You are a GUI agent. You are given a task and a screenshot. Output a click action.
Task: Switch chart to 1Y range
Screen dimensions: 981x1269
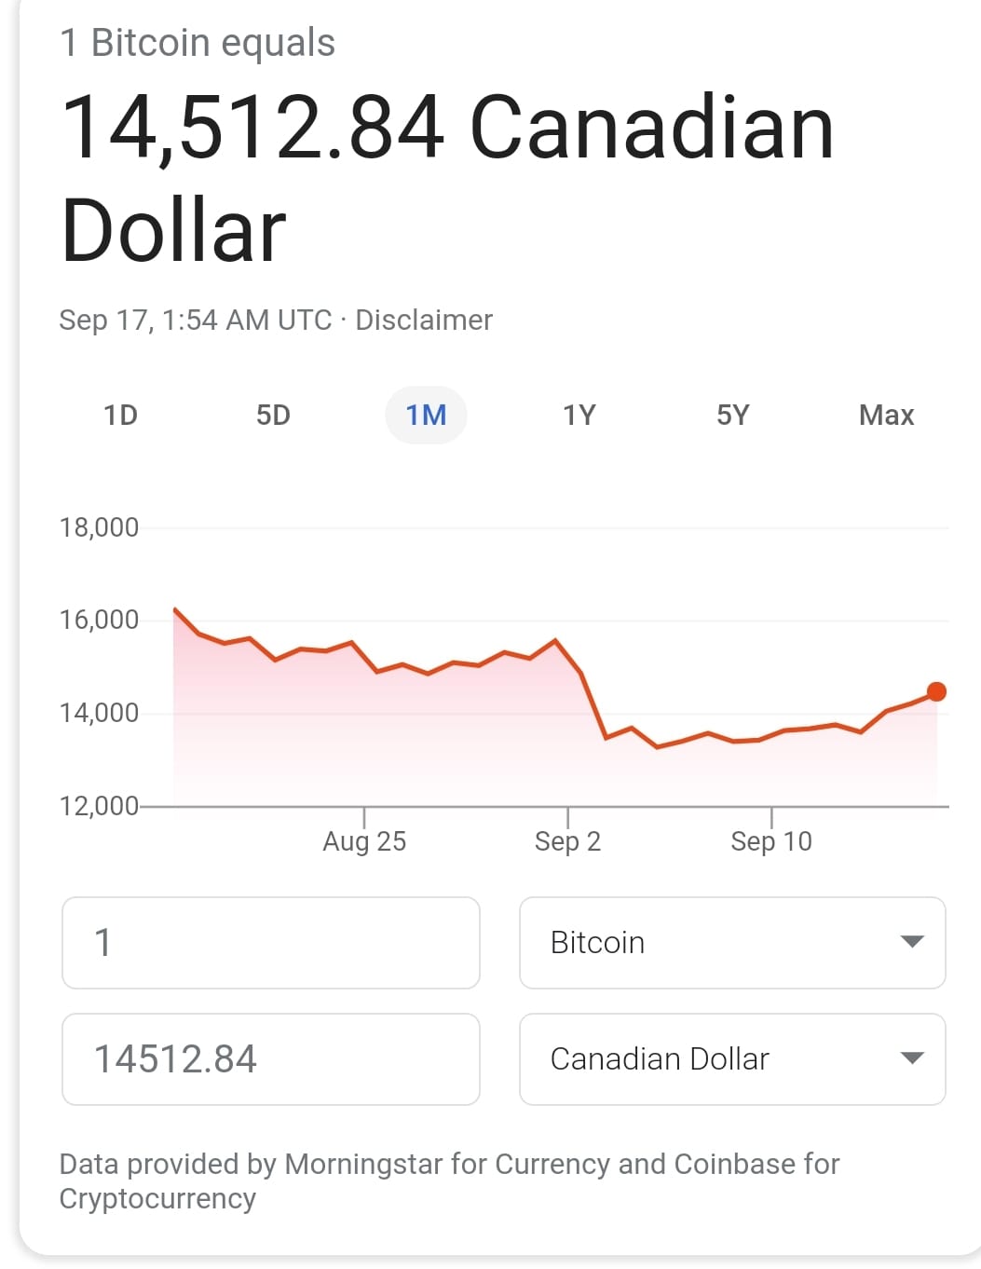point(579,415)
